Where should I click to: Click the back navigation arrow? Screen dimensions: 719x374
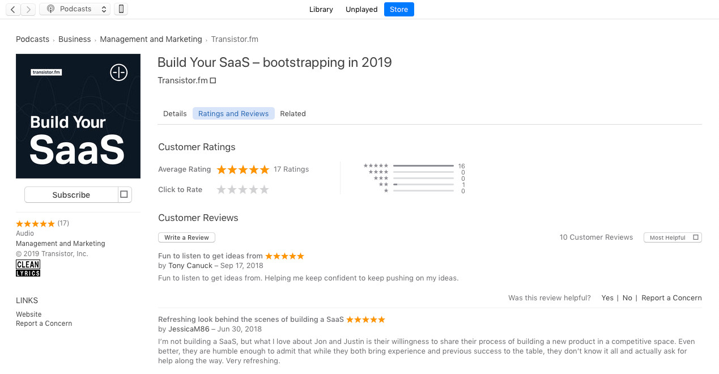(x=12, y=8)
